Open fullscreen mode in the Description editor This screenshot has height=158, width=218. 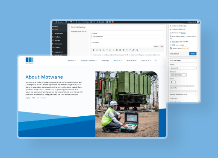pyautogui.click(x=137, y=50)
